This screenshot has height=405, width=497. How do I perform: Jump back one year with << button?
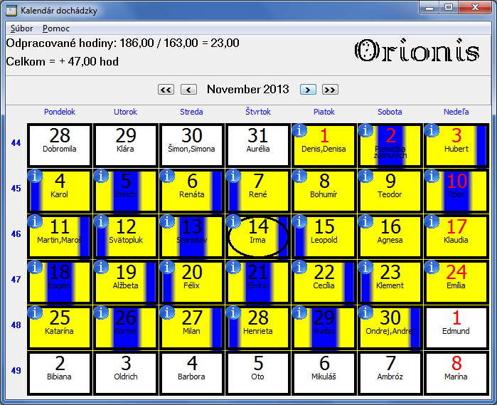[166, 90]
